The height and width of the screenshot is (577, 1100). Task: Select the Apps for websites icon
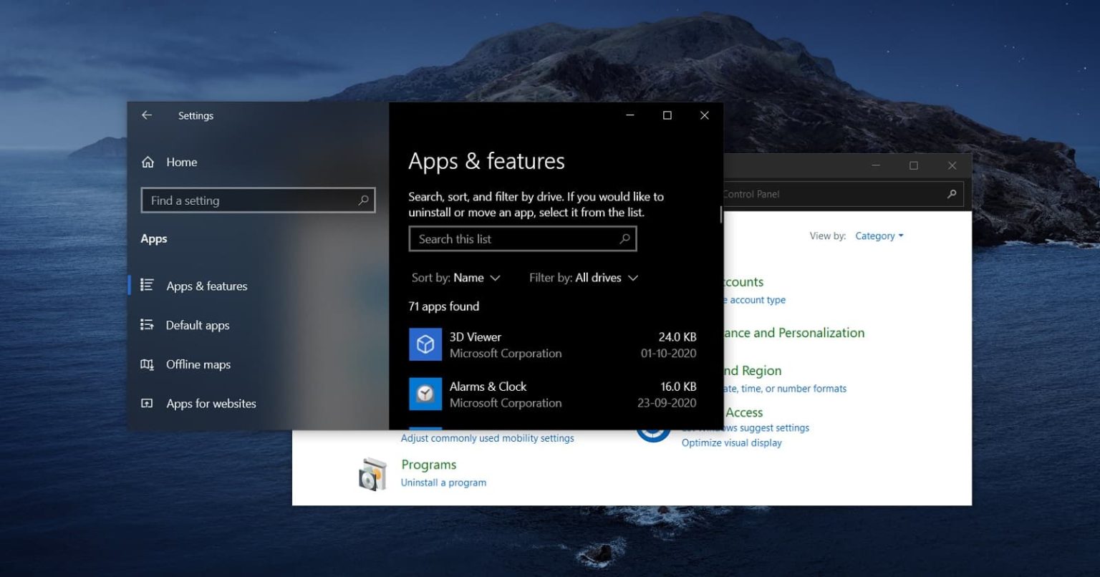point(146,403)
